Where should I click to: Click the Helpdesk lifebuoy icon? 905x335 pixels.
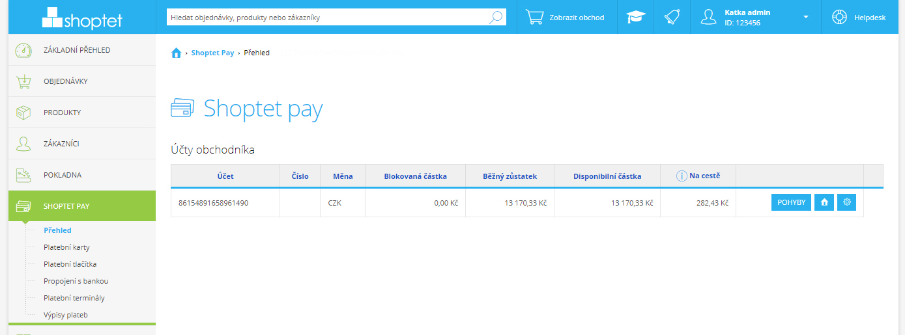[x=839, y=18]
